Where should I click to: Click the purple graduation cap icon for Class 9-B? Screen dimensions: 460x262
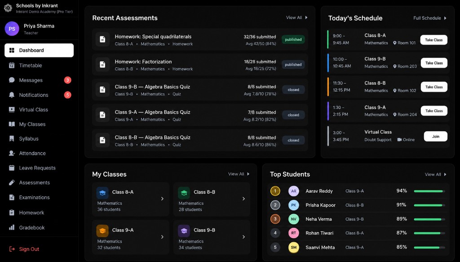(184, 231)
